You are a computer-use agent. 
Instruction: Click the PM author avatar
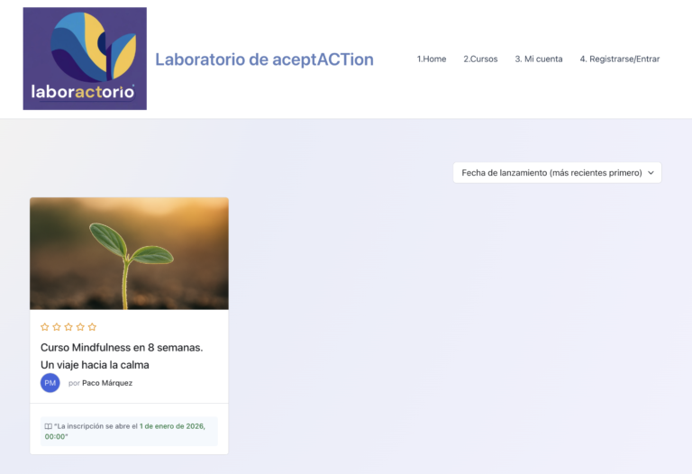pyautogui.click(x=50, y=383)
